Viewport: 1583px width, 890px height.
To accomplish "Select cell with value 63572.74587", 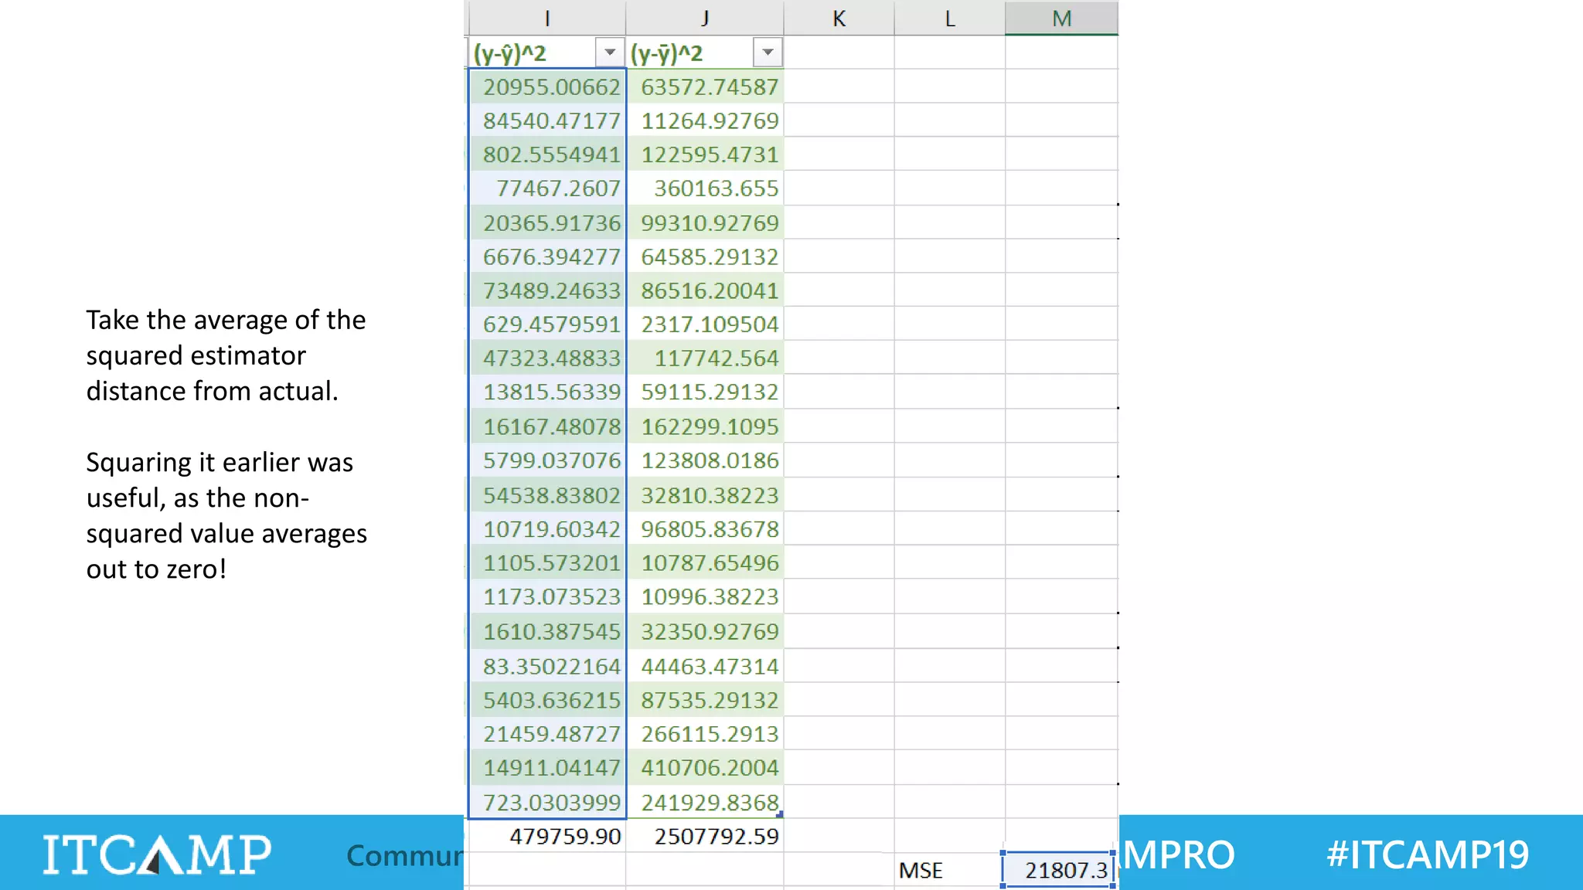I will [x=705, y=87].
